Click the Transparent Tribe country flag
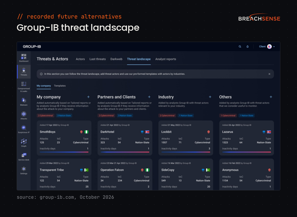The height and width of the screenshot is (217, 297). pyautogui.click(x=86, y=170)
